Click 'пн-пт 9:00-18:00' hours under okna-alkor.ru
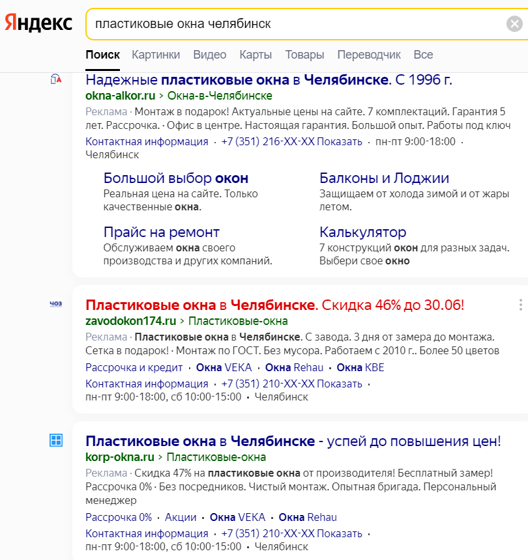The image size is (528, 560). point(415,141)
